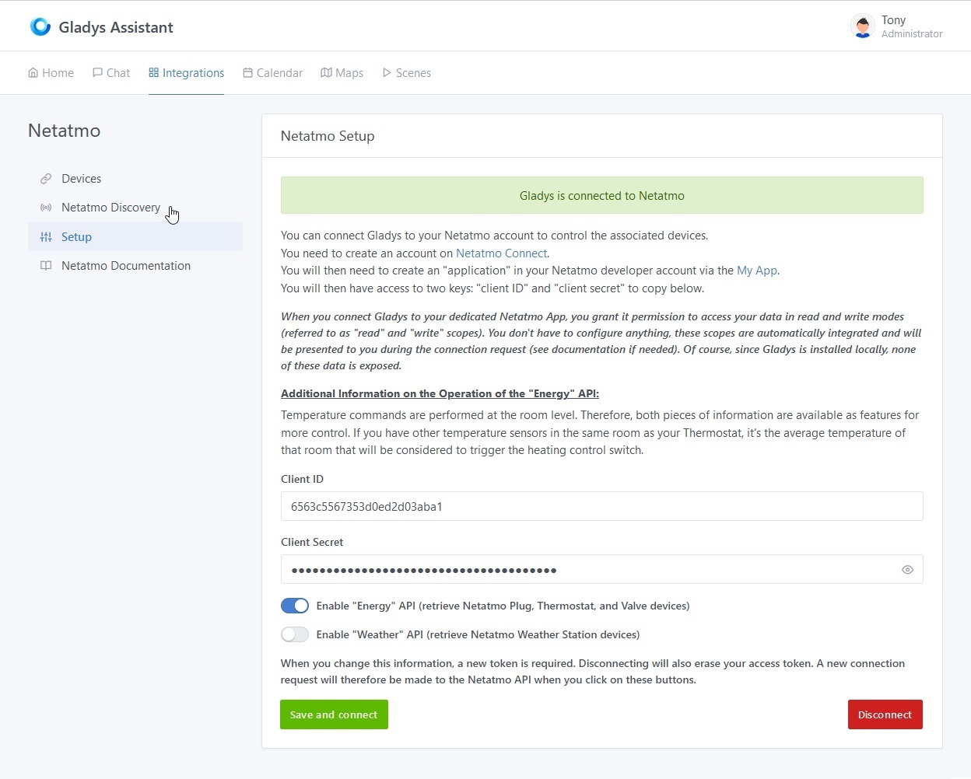Click Tony's user avatar icon
The width and height of the screenshot is (971, 779).
tap(862, 26)
